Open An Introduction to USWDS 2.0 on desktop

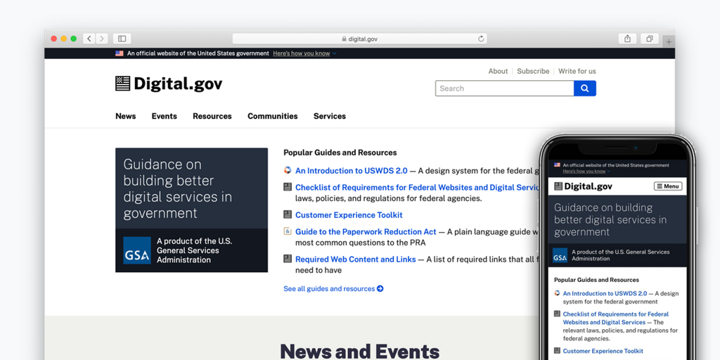pyautogui.click(x=352, y=170)
